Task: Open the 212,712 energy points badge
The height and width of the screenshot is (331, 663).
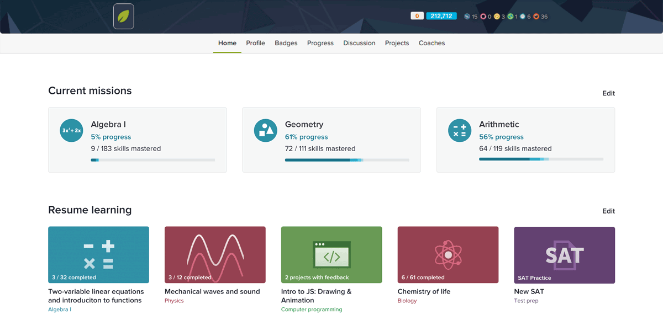Action: pos(441,16)
